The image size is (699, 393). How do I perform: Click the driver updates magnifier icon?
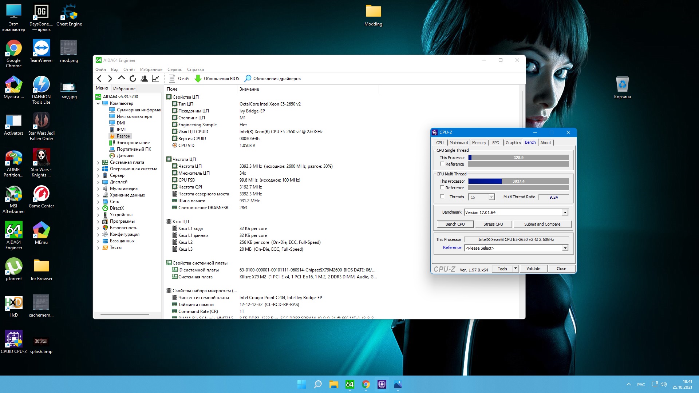248,79
